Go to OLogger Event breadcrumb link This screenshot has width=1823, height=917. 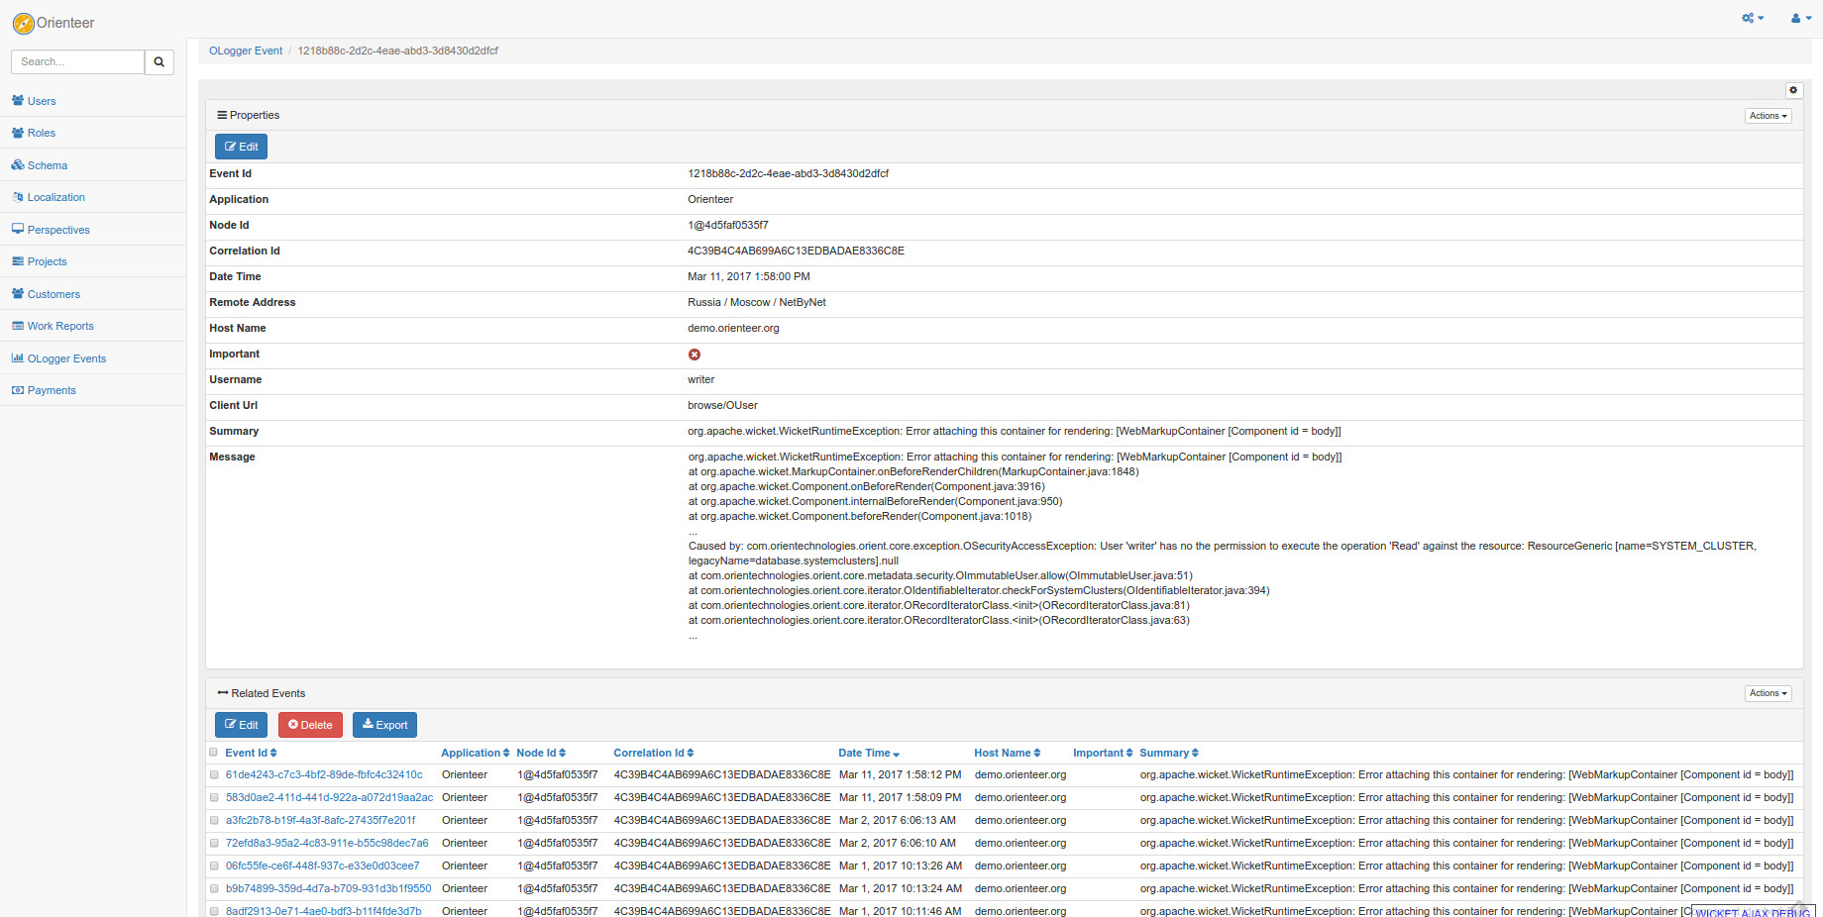pyautogui.click(x=246, y=51)
